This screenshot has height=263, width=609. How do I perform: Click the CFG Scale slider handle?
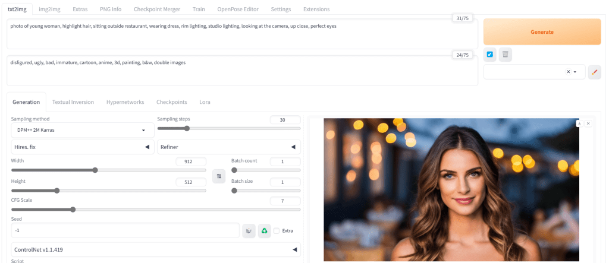73,209
